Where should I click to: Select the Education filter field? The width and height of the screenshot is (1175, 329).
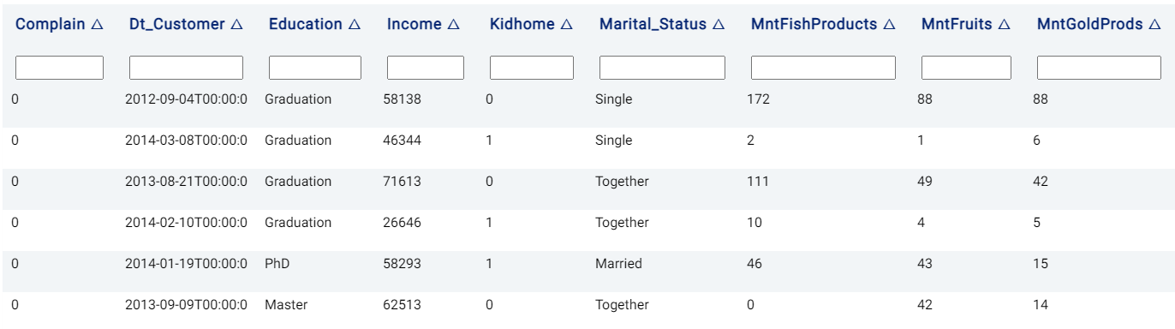tap(315, 68)
